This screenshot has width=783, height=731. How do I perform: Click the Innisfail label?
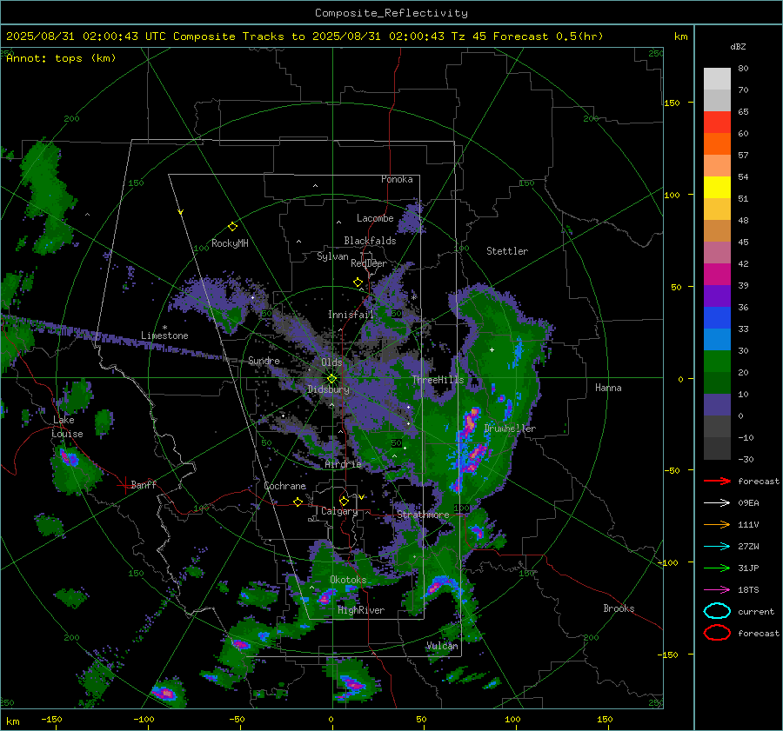pyautogui.click(x=351, y=315)
